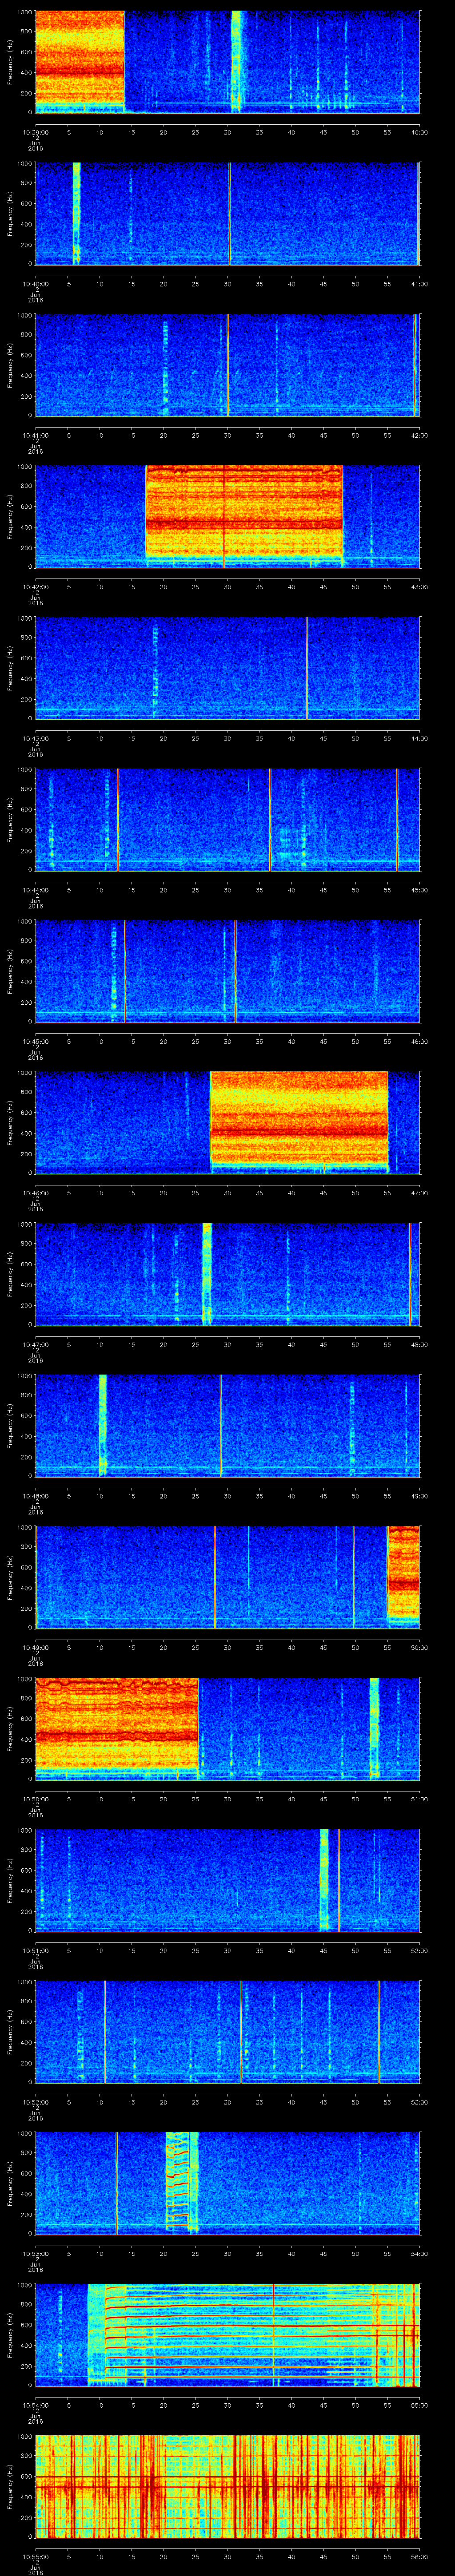Click the noise onset in the 10:49 spectrogram
Screen dimensions: 455x2576
pyautogui.click(x=404, y=1576)
